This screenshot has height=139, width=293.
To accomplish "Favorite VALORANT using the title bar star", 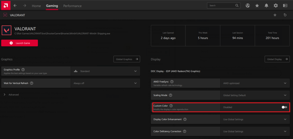I will 275,15.
